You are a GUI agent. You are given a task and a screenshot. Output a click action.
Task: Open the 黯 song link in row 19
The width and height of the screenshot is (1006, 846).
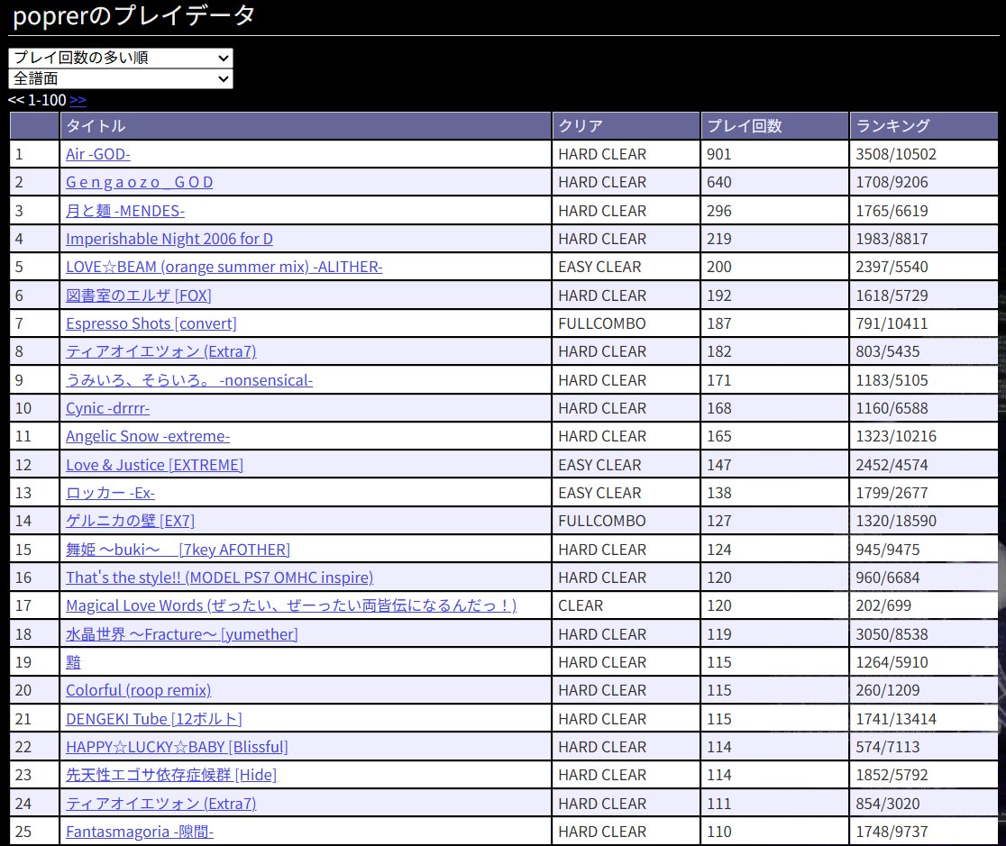point(73,662)
